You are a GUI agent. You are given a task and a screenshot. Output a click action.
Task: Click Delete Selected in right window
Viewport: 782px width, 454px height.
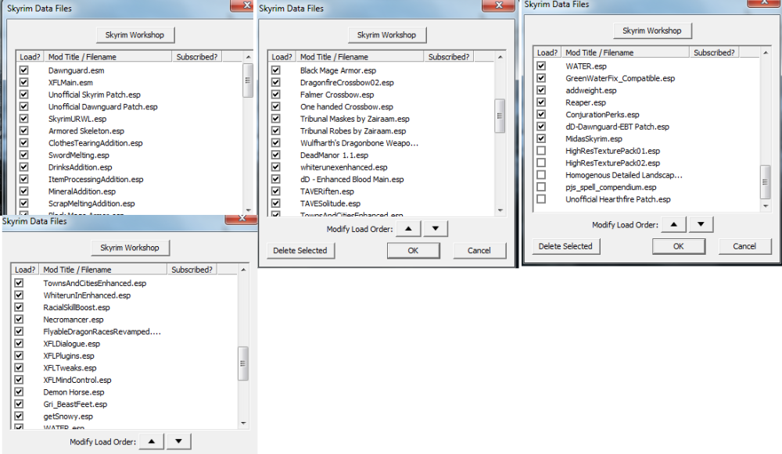[x=565, y=246]
